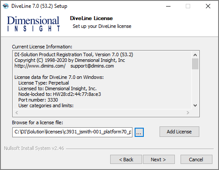Click the 'support@dimins.com' text
This screenshot has width=219, height=170.
click(92, 66)
